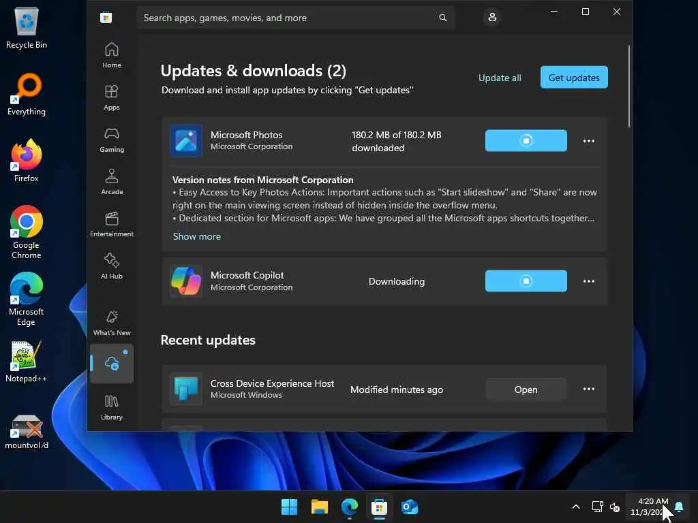Image resolution: width=698 pixels, height=523 pixels.
Task: Click the Cross Device Experience Host title
Action: click(x=272, y=383)
